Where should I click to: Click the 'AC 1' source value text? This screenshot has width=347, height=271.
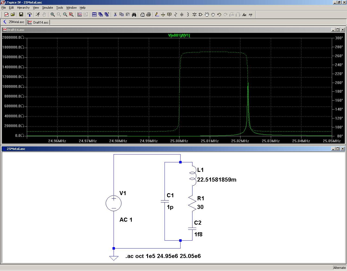point(126,220)
